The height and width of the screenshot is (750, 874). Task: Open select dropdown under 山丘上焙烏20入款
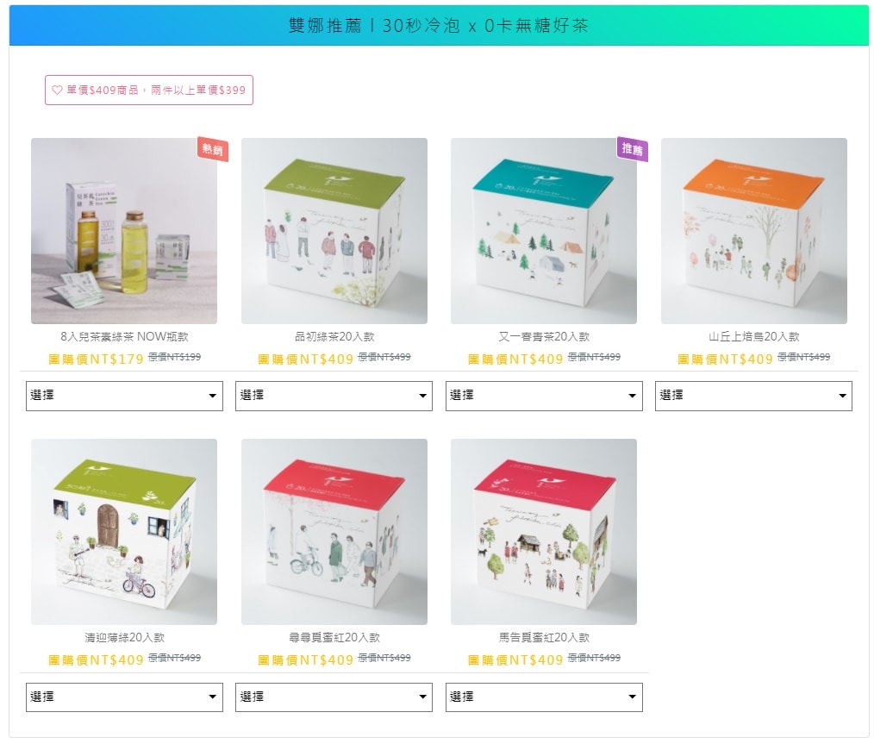point(753,396)
